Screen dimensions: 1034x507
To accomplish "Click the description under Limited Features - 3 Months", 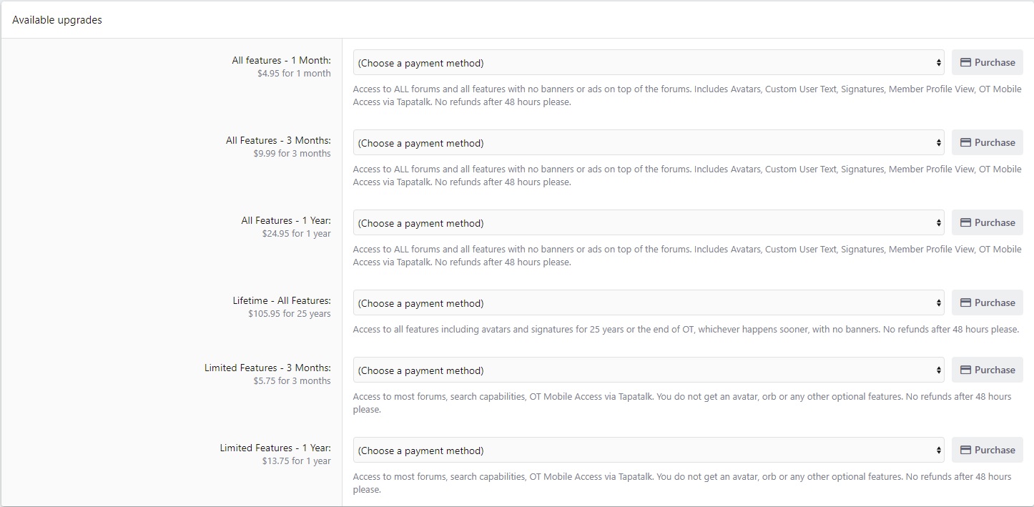I will pyautogui.click(x=682, y=403).
